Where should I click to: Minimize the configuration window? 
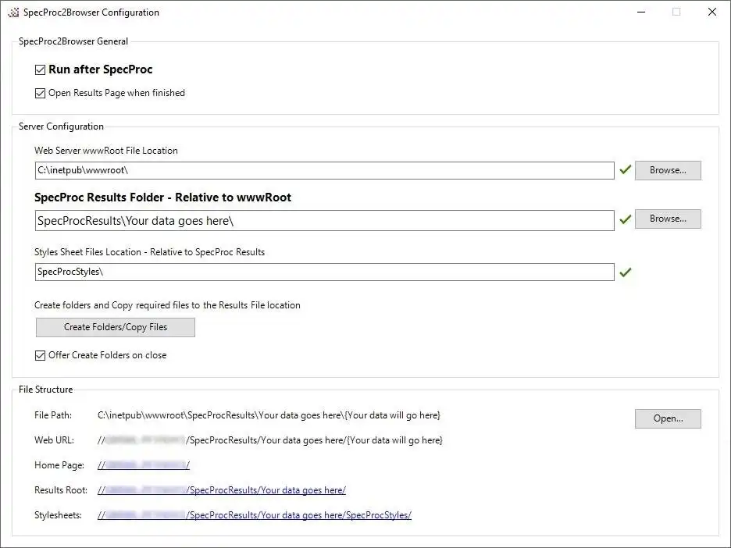[640, 12]
